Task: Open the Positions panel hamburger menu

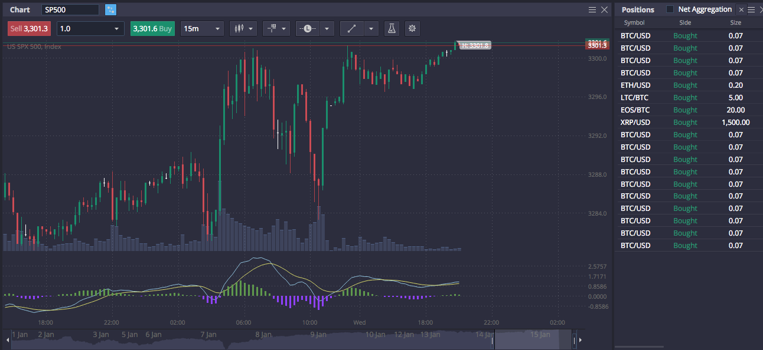Action: click(x=751, y=9)
